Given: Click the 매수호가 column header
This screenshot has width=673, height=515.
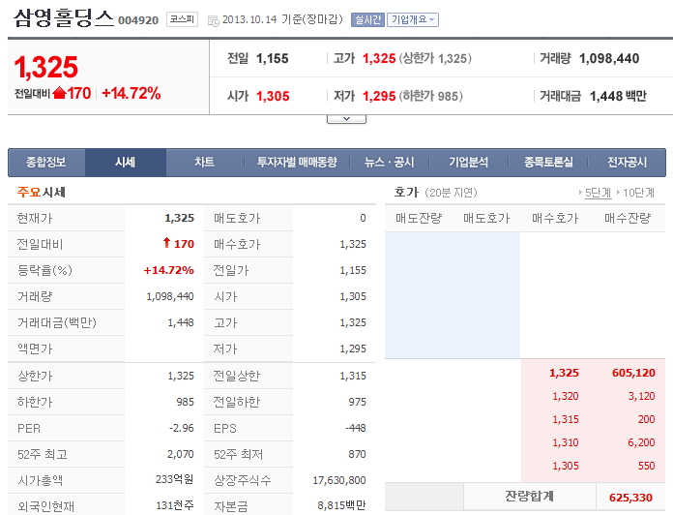Looking at the screenshot, I should click(x=555, y=218).
